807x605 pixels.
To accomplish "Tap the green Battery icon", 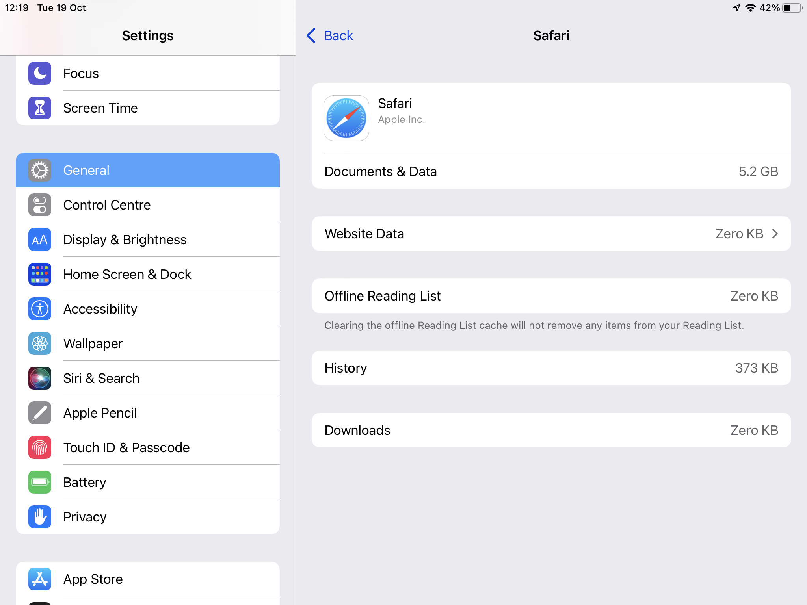I will (40, 482).
